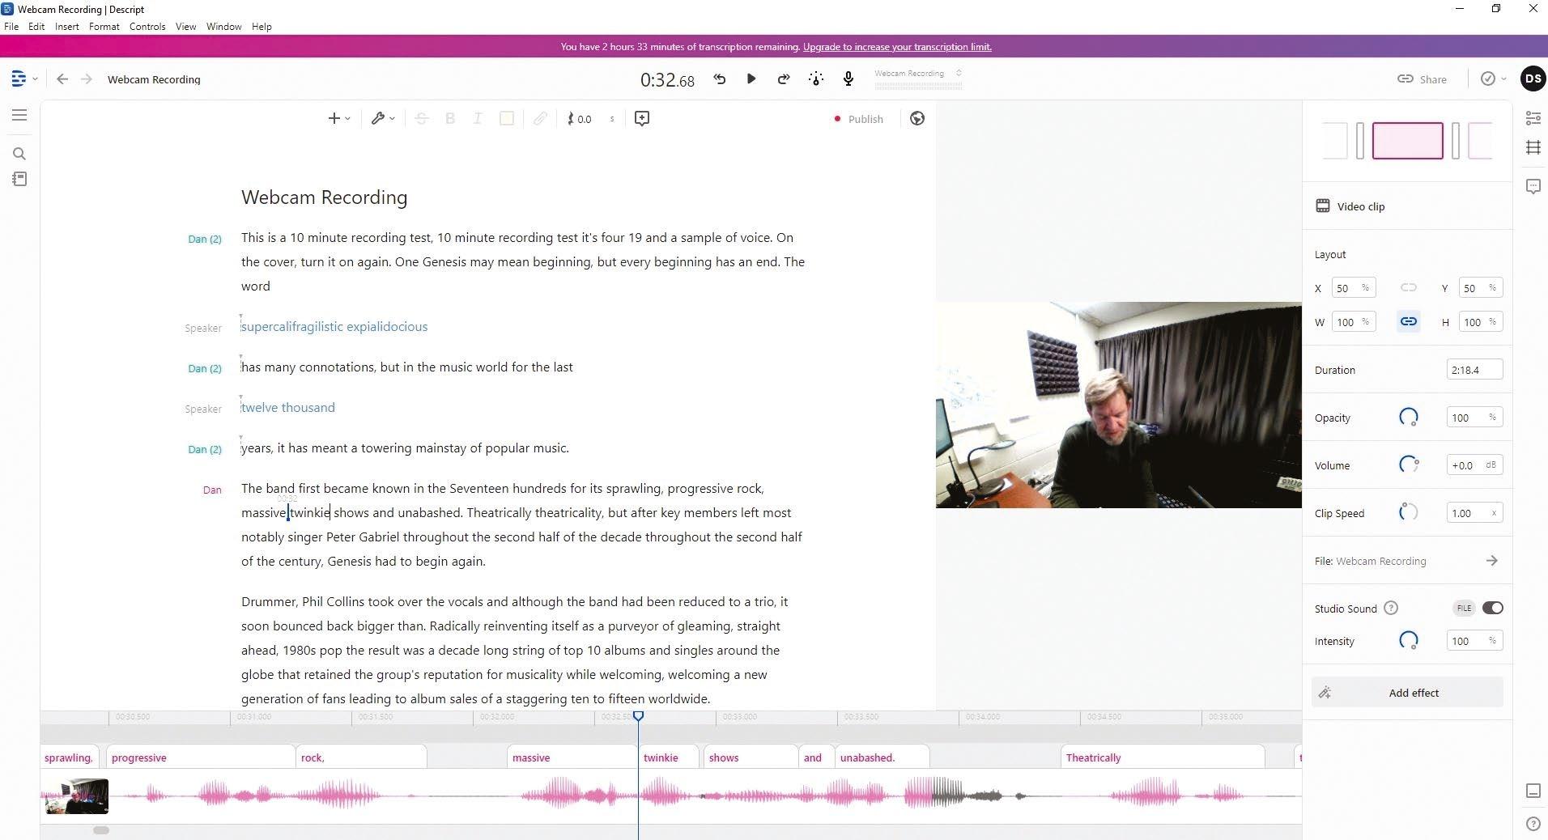Open the canvas crop grid icon

click(1533, 147)
